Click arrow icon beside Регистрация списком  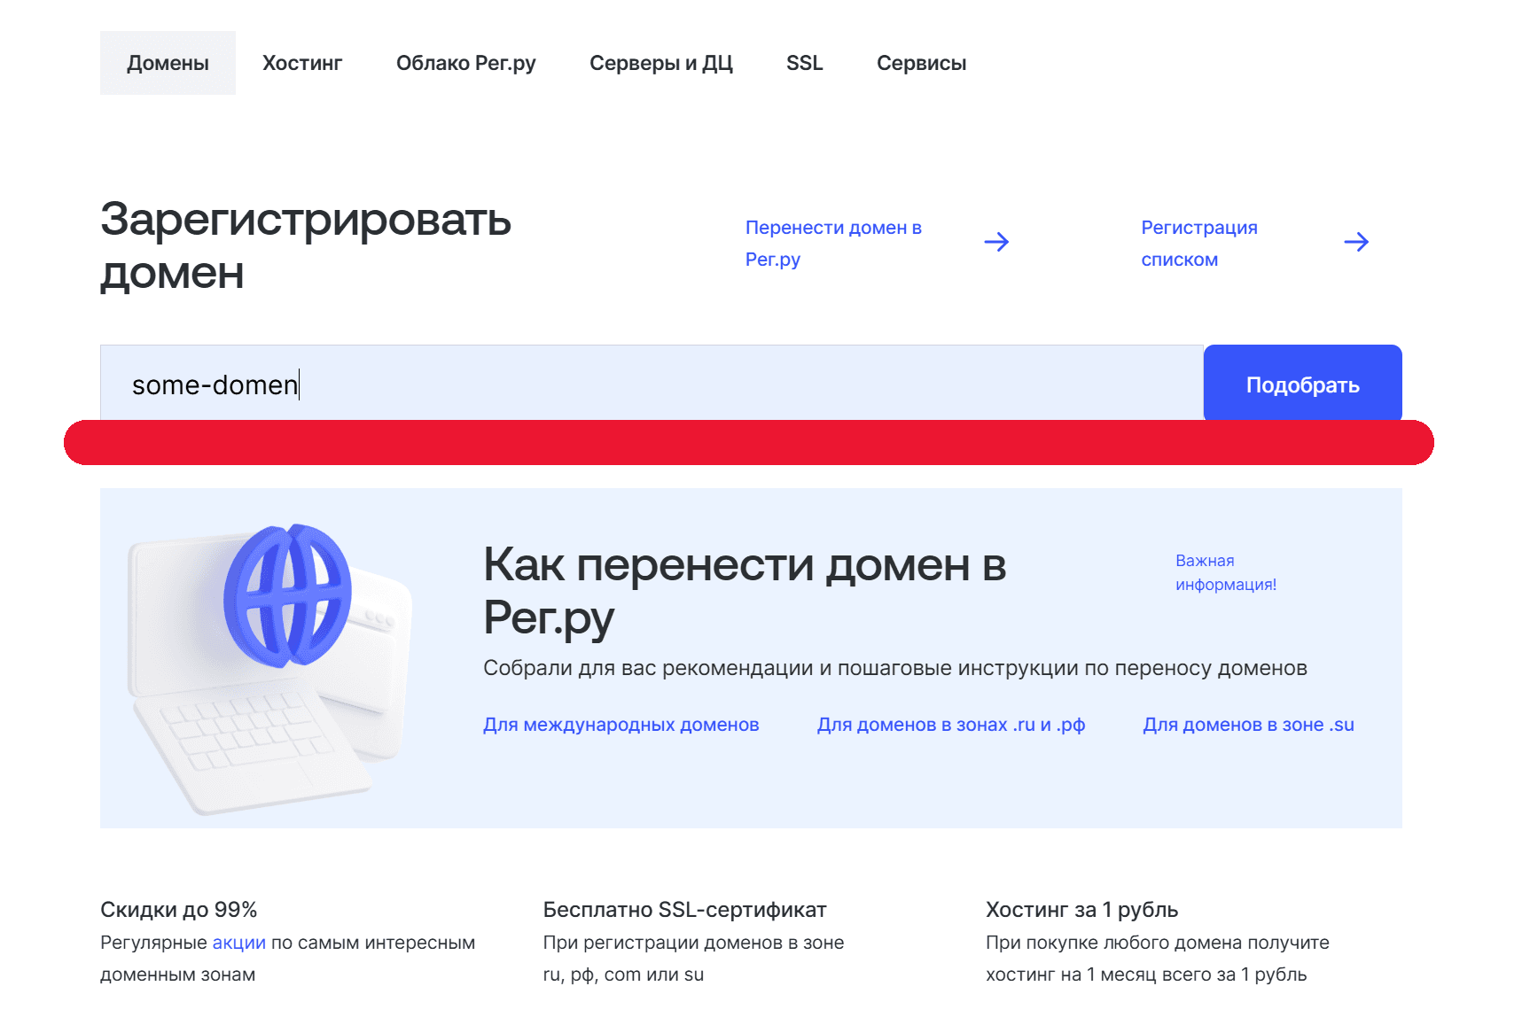point(1356,242)
